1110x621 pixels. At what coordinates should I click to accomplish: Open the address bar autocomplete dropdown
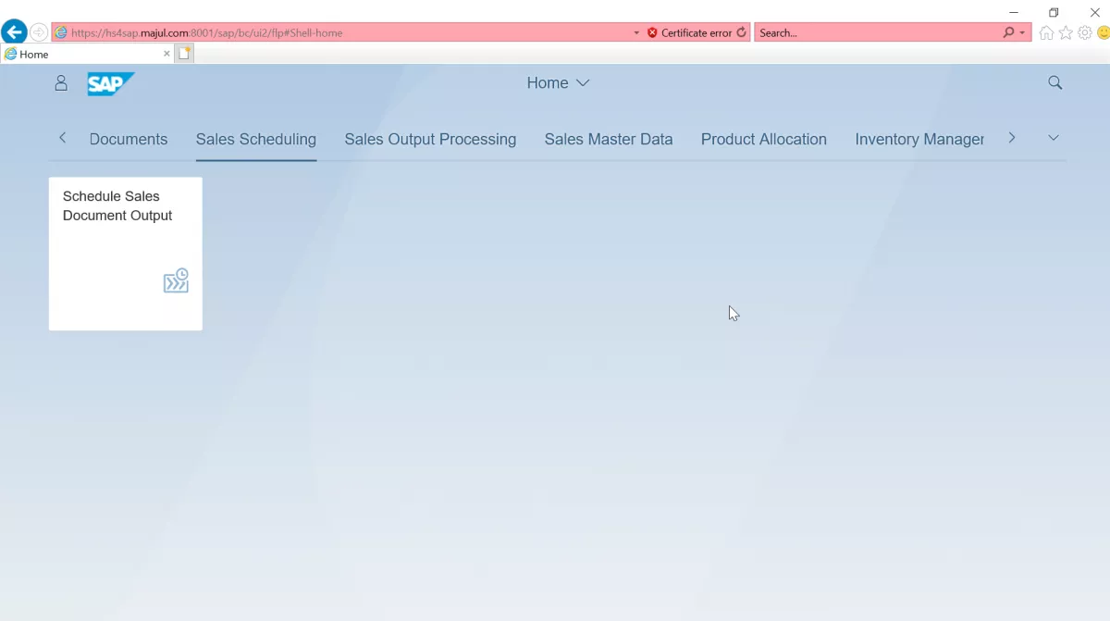click(x=636, y=32)
